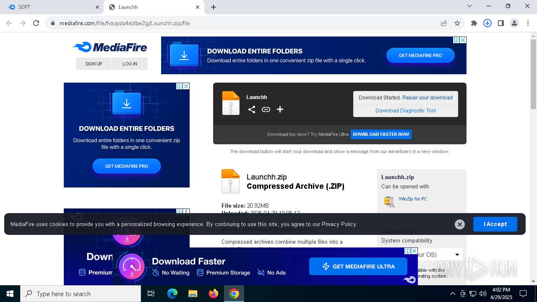
Task: Dismiss the cookie notice with the X icon
Action: coord(460,224)
